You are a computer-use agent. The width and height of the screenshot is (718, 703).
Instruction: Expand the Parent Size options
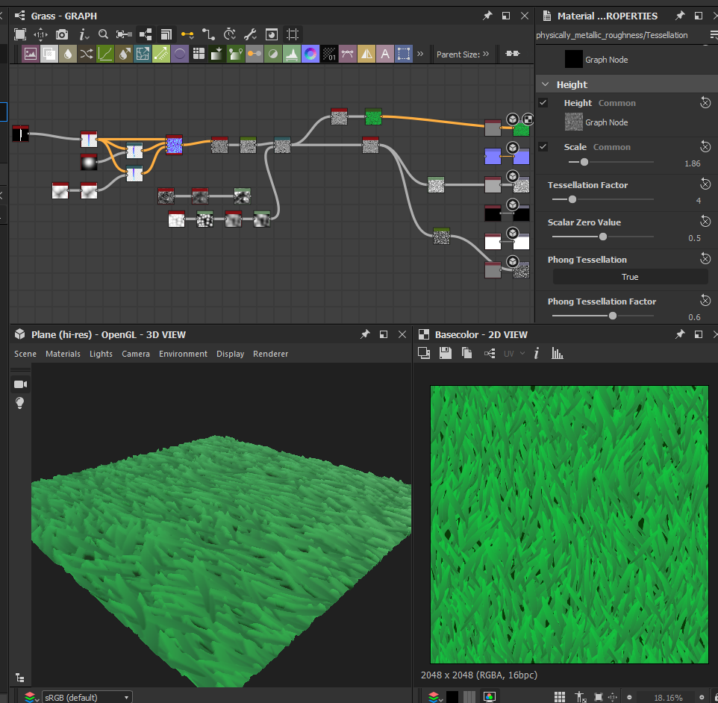pos(486,54)
